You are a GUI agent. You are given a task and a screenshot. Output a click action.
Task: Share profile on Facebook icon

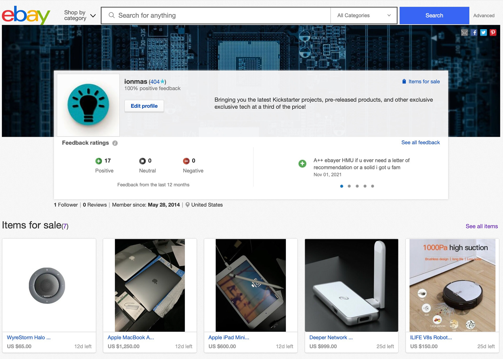(x=474, y=32)
